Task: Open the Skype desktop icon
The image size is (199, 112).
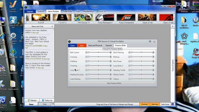Action: [13, 101]
